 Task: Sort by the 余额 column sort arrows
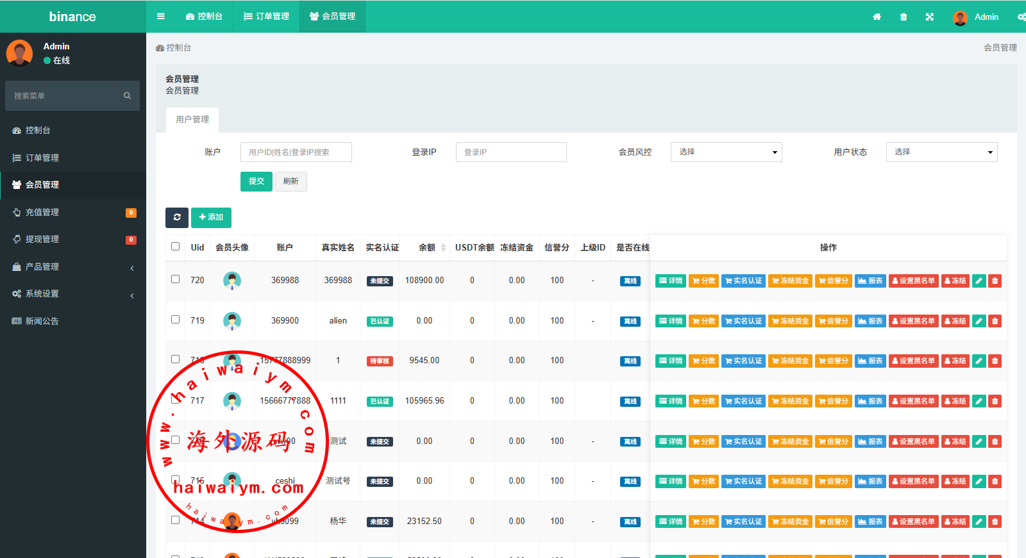click(x=443, y=247)
